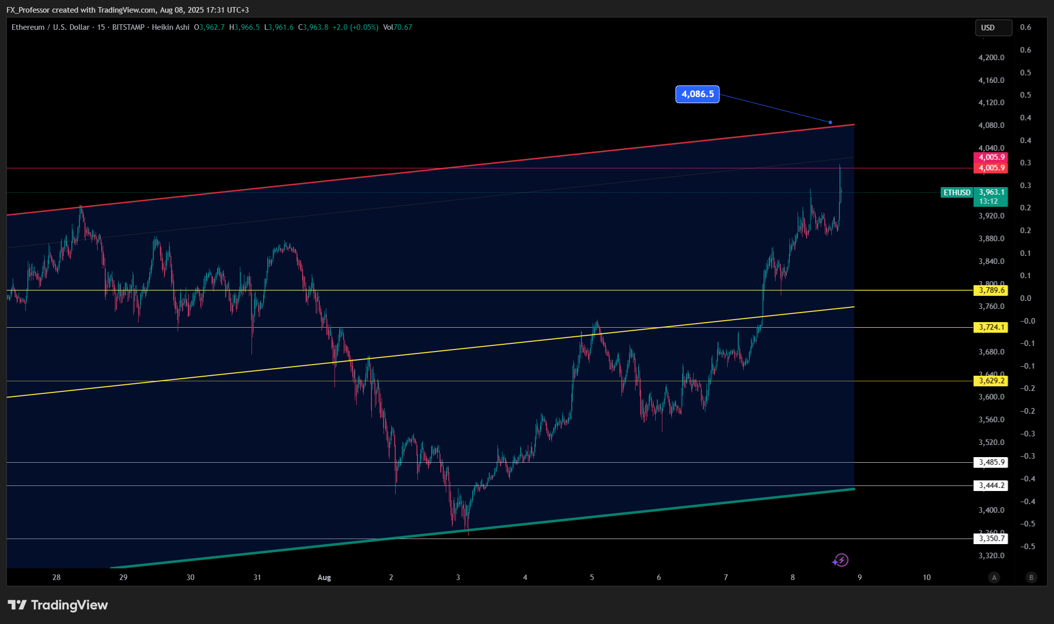This screenshot has height=624, width=1054.
Task: Click the open value O3,962.7 in the header
Action: [x=209, y=27]
